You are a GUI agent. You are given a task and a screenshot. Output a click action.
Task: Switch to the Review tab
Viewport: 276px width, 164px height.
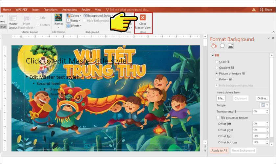pyautogui.click(x=86, y=10)
